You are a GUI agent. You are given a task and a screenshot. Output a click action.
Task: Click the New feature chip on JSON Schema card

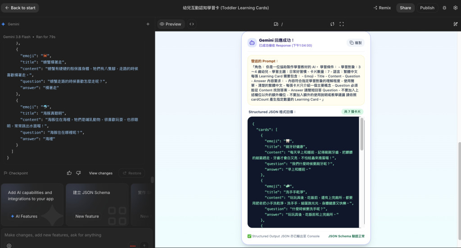(87, 216)
